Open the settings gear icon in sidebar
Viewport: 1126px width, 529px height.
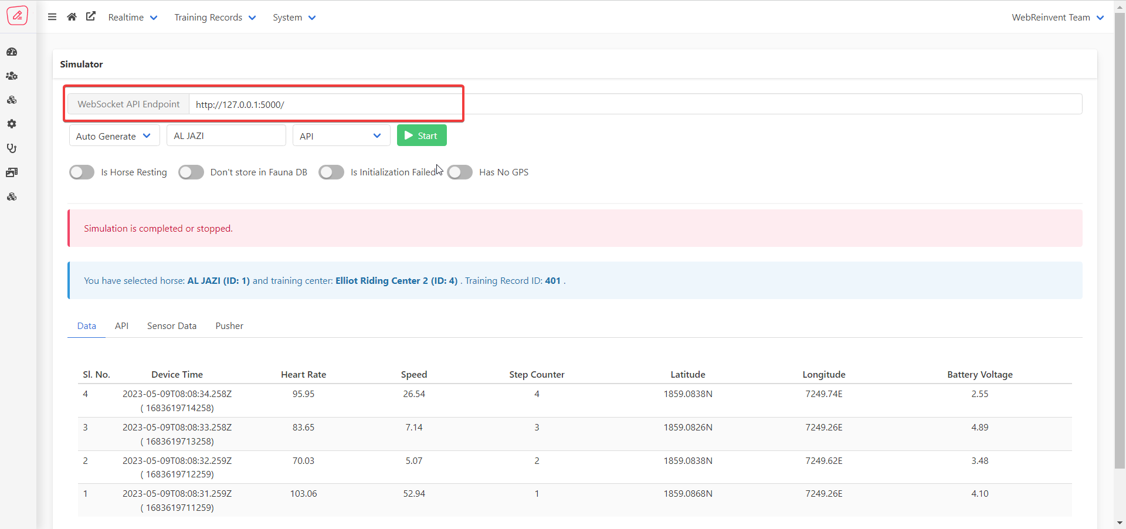(12, 124)
